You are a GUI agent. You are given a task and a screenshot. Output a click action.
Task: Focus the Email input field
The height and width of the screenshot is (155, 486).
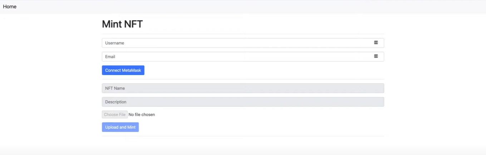point(243,57)
